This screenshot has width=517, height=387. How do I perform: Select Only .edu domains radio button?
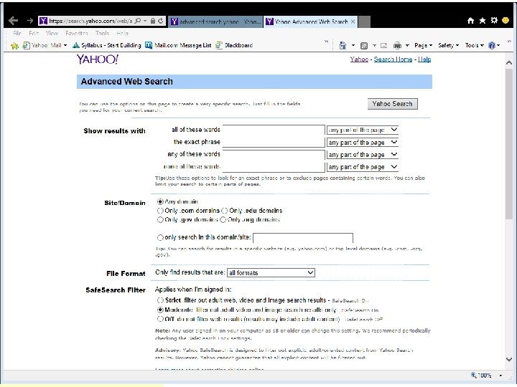point(225,211)
